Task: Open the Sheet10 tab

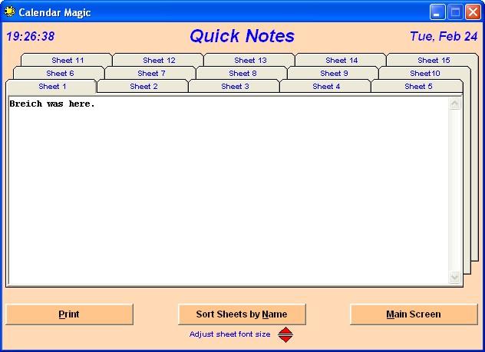Action: click(x=425, y=74)
